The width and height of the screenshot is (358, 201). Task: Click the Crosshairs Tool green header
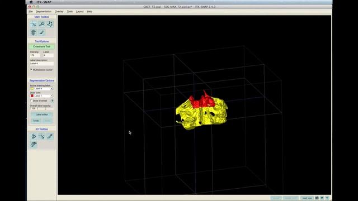click(42, 46)
